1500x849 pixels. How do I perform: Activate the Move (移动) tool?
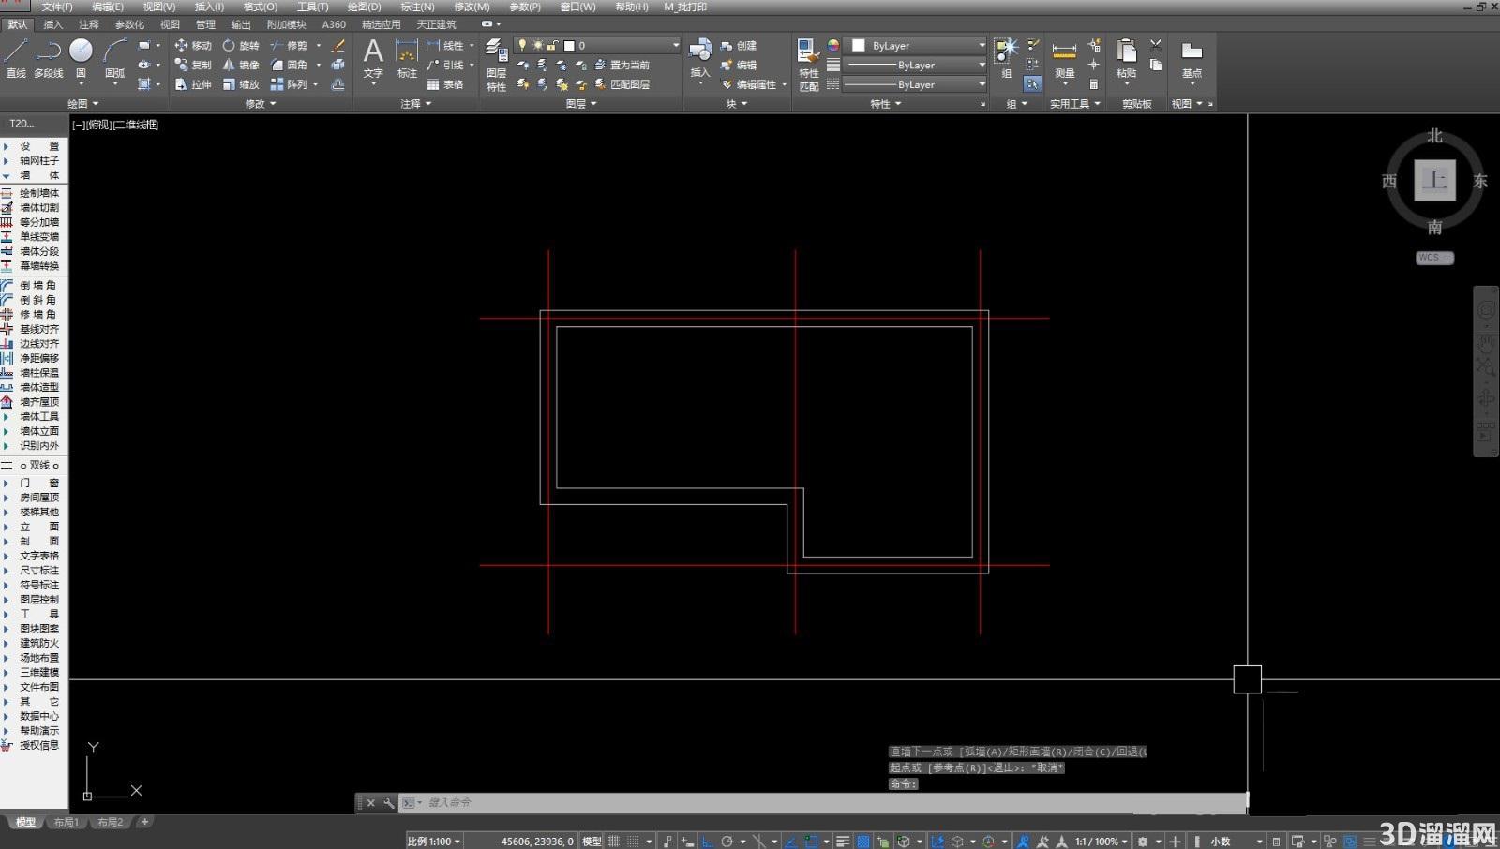tap(193, 45)
